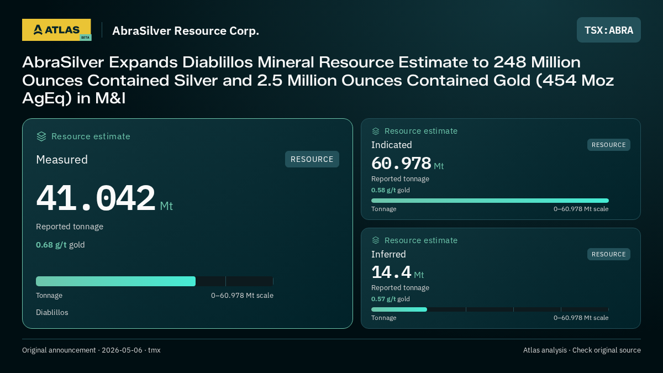The image size is (663, 373).
Task: Click the Atlas logo badge
Action: point(56,30)
